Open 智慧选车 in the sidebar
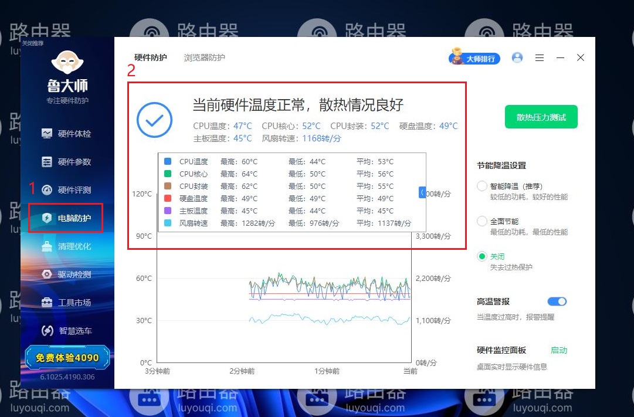Viewport: 634px width, 417px height. point(66,331)
